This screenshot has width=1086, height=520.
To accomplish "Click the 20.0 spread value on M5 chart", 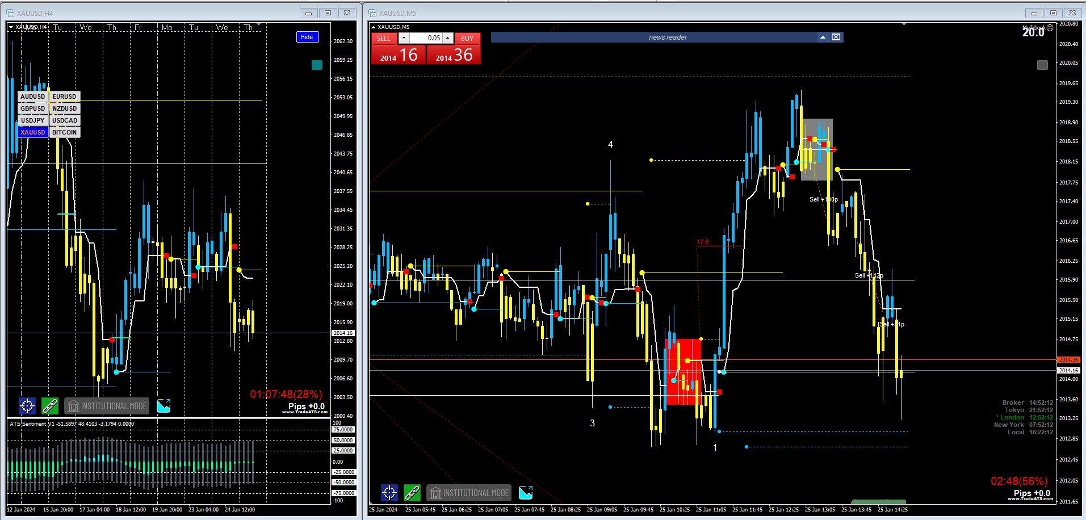I will (x=1033, y=33).
